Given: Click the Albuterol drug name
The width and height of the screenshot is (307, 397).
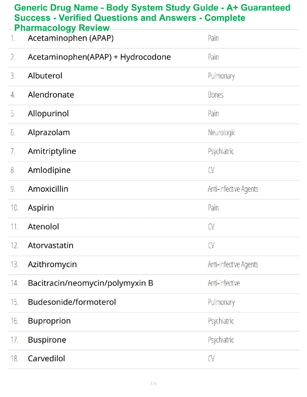Looking at the screenshot, I should click(x=45, y=76).
